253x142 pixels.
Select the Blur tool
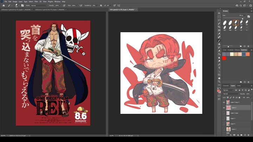[x=219, y=58]
